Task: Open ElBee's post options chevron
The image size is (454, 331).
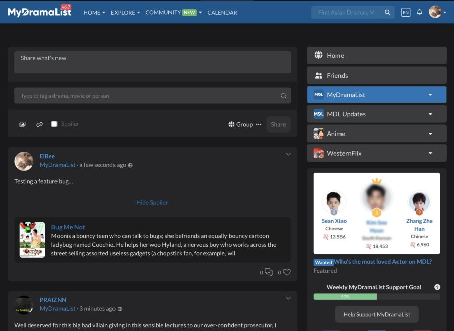Action: tap(288, 154)
